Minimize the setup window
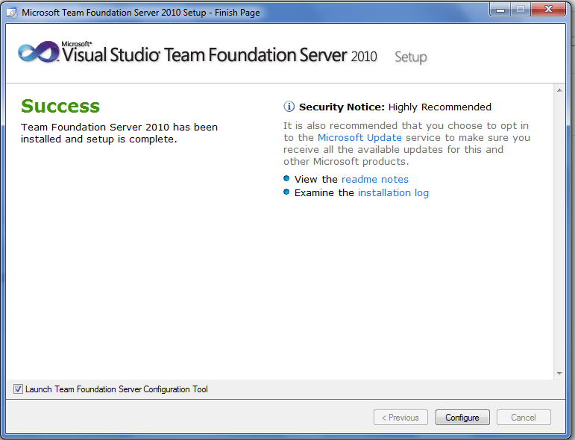 (x=500, y=10)
